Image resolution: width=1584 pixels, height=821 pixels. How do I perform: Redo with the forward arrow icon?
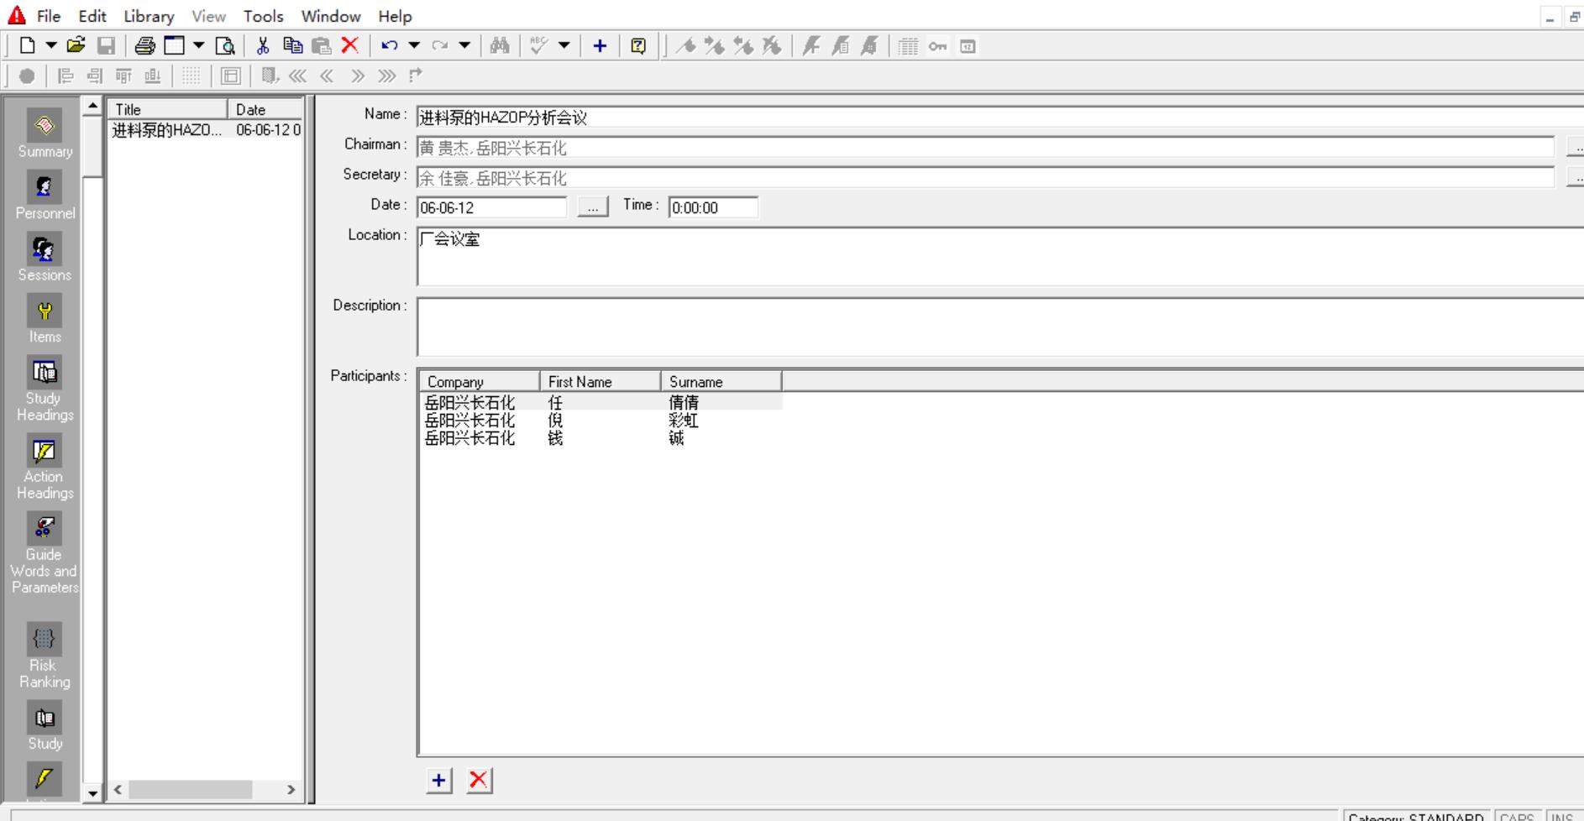click(440, 46)
